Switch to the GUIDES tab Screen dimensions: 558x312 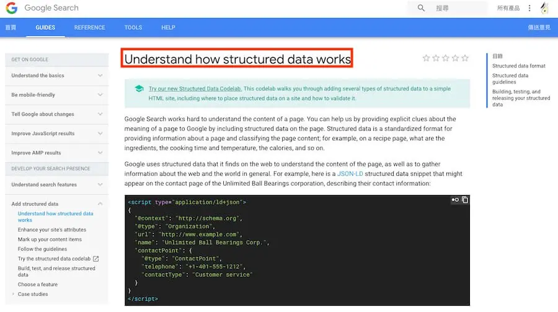[x=45, y=27]
